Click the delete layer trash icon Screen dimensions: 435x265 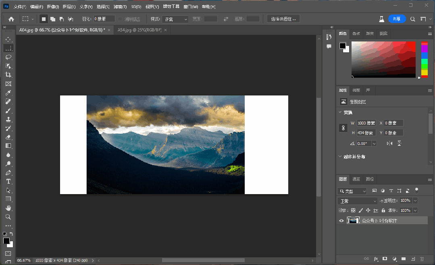[x=422, y=259]
